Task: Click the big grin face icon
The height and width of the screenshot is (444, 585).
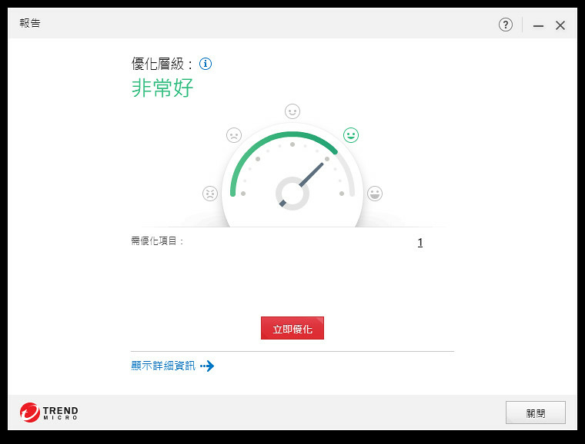Action: point(375,194)
